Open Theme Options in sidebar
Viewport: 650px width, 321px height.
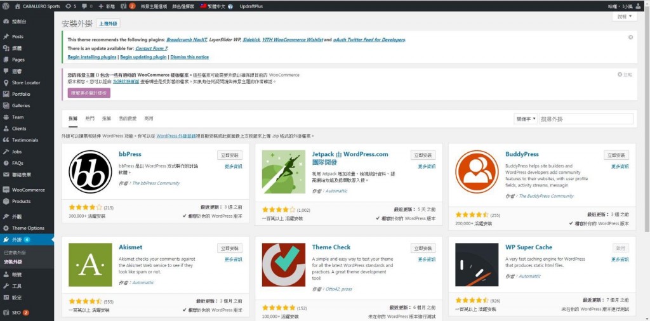(x=27, y=228)
